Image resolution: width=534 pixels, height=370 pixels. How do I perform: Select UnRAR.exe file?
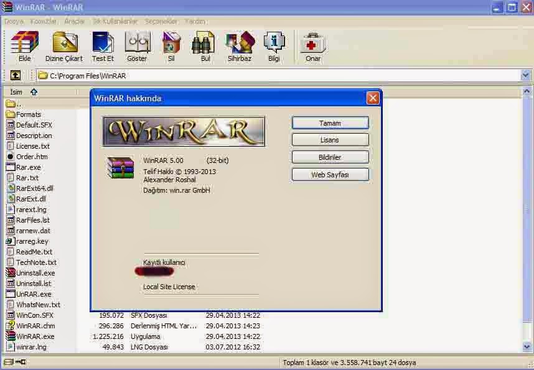click(x=29, y=294)
